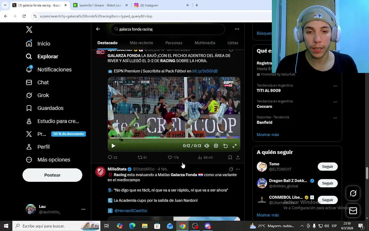Open the X logo home icon

coord(29,30)
